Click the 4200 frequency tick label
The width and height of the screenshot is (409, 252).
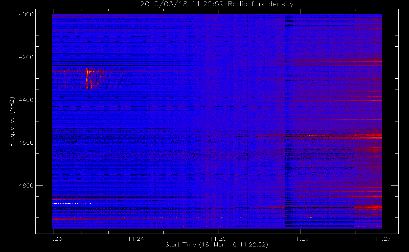[26, 57]
